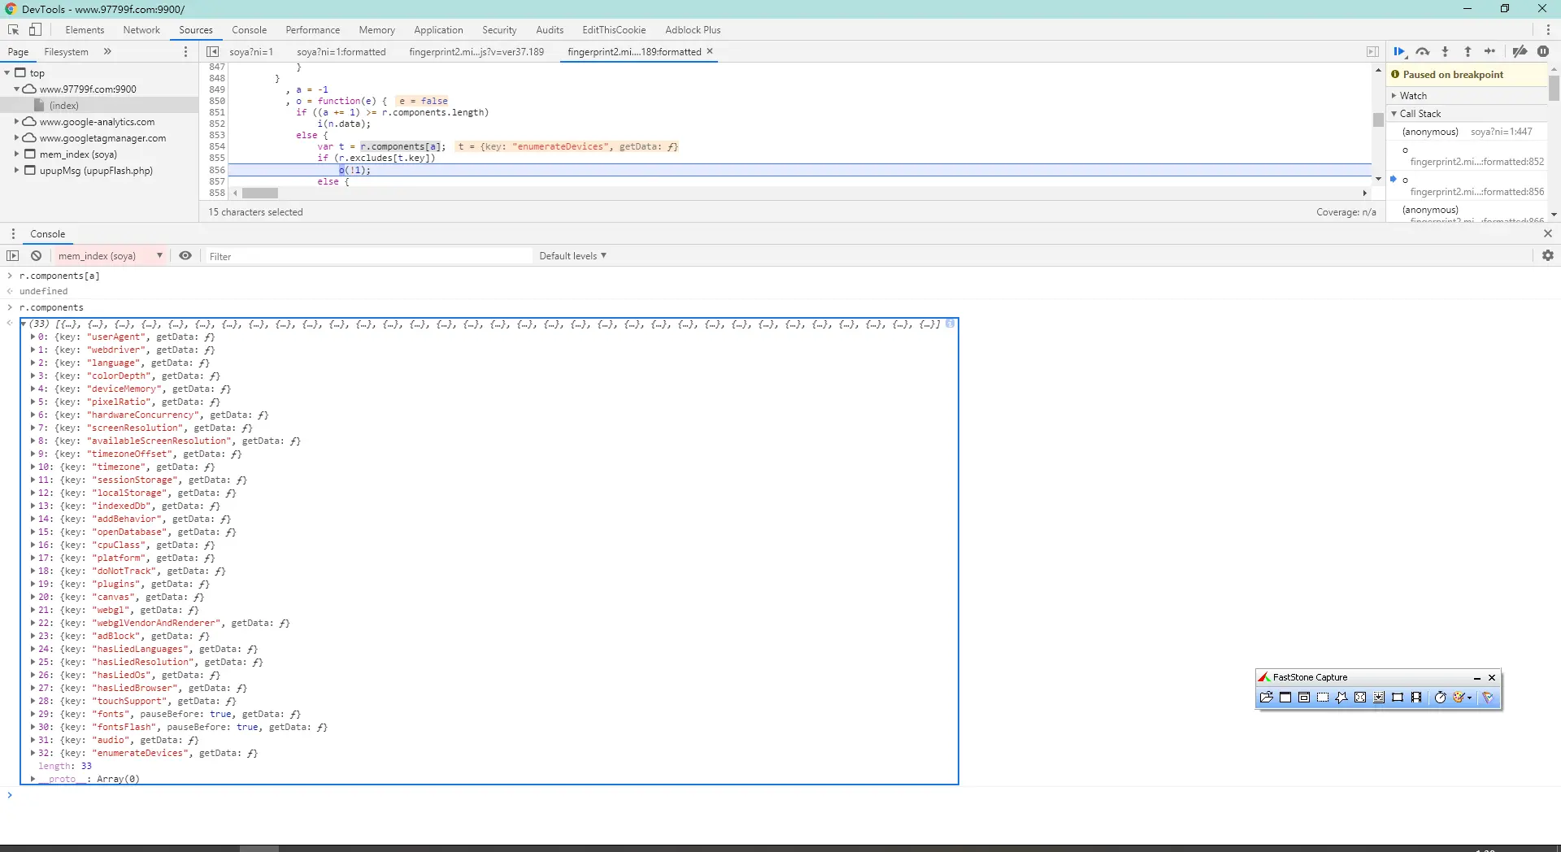Collapse the top frame tree node

click(x=7, y=72)
